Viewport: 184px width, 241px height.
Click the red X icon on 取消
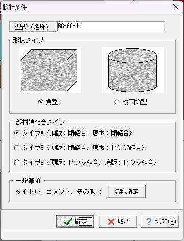point(111,222)
